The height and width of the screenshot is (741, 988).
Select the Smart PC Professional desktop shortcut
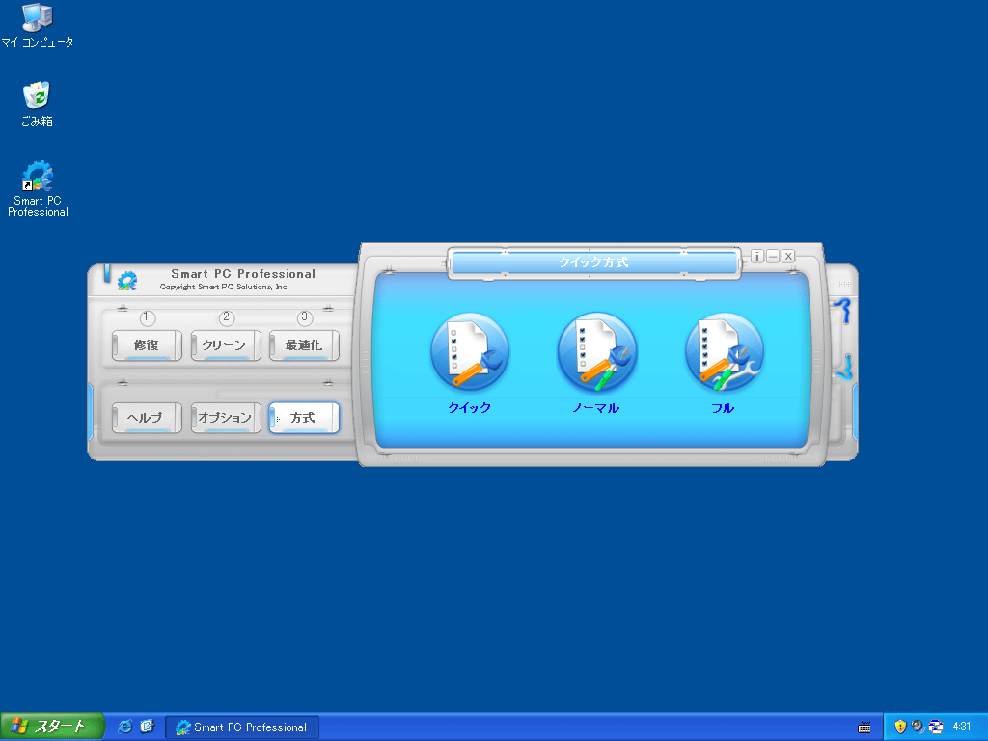(x=38, y=189)
